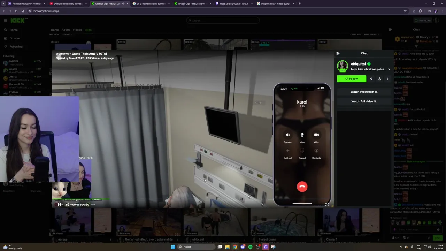Share this clip via share icon

pos(371,79)
